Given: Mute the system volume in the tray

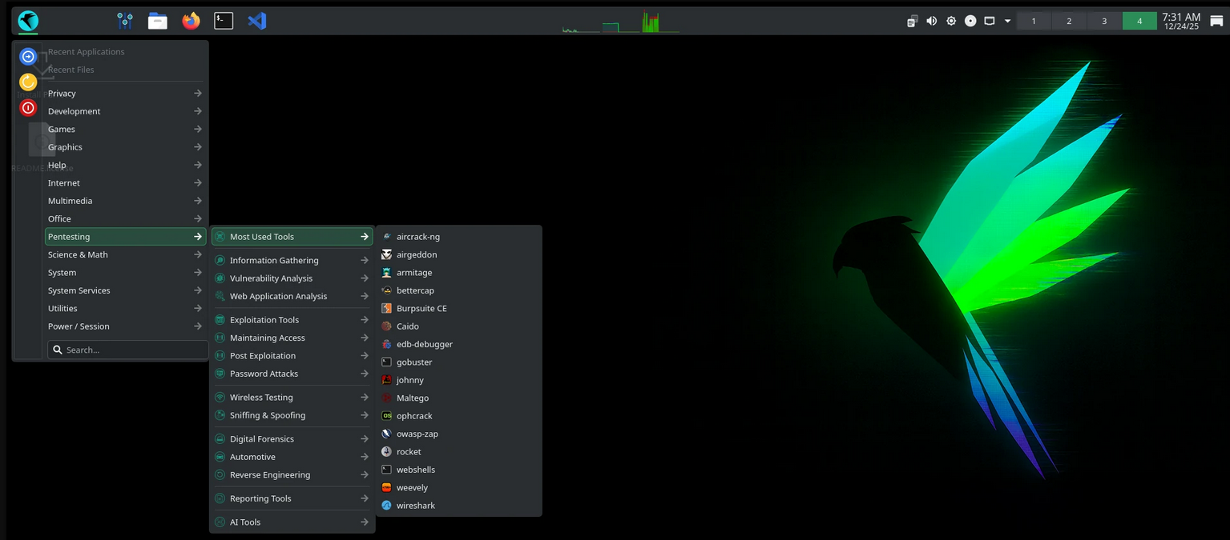Looking at the screenshot, I should tap(931, 21).
